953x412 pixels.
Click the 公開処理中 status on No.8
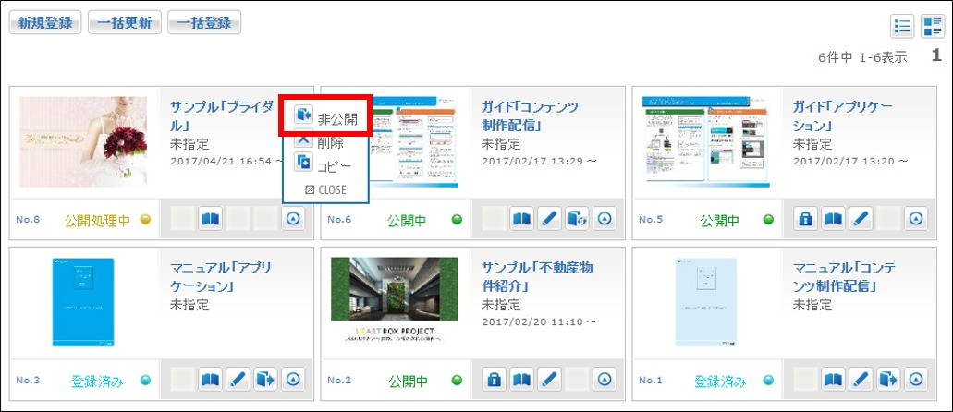pyautogui.click(x=97, y=220)
